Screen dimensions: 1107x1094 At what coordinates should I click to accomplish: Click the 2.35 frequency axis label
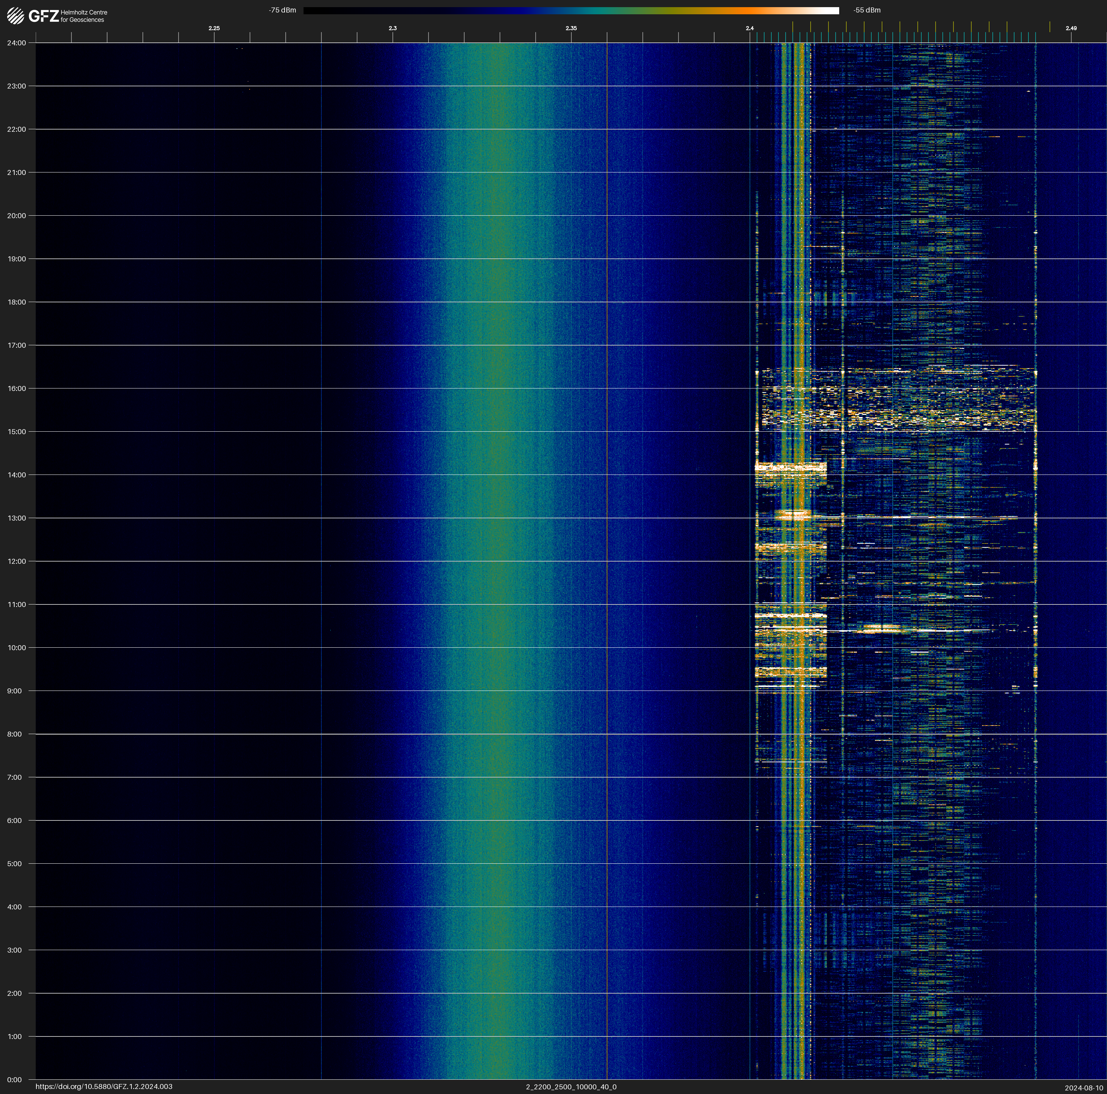coord(571,28)
